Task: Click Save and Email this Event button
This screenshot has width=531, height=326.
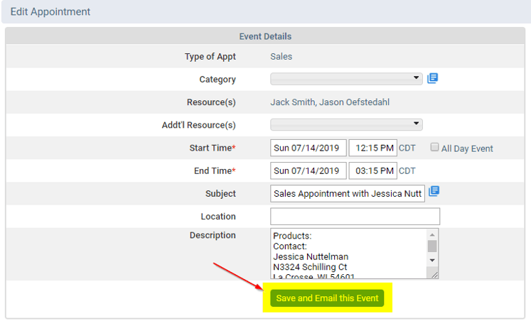Action: coord(327,298)
